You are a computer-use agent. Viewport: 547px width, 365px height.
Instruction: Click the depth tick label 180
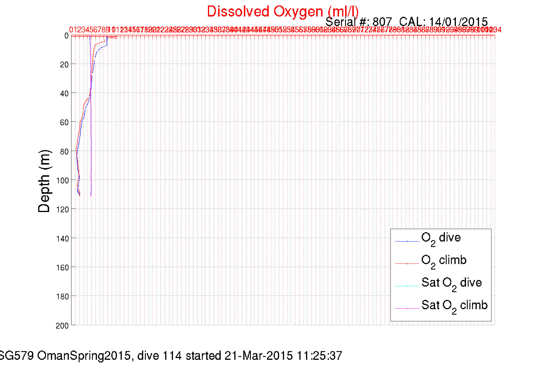coord(62,296)
